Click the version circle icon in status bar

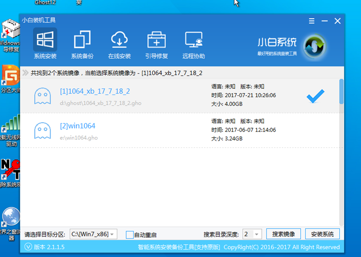(28, 247)
